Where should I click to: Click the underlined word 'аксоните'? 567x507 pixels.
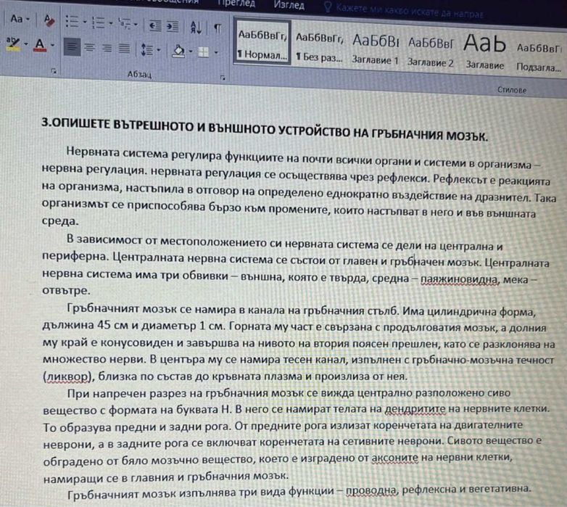click(395, 458)
